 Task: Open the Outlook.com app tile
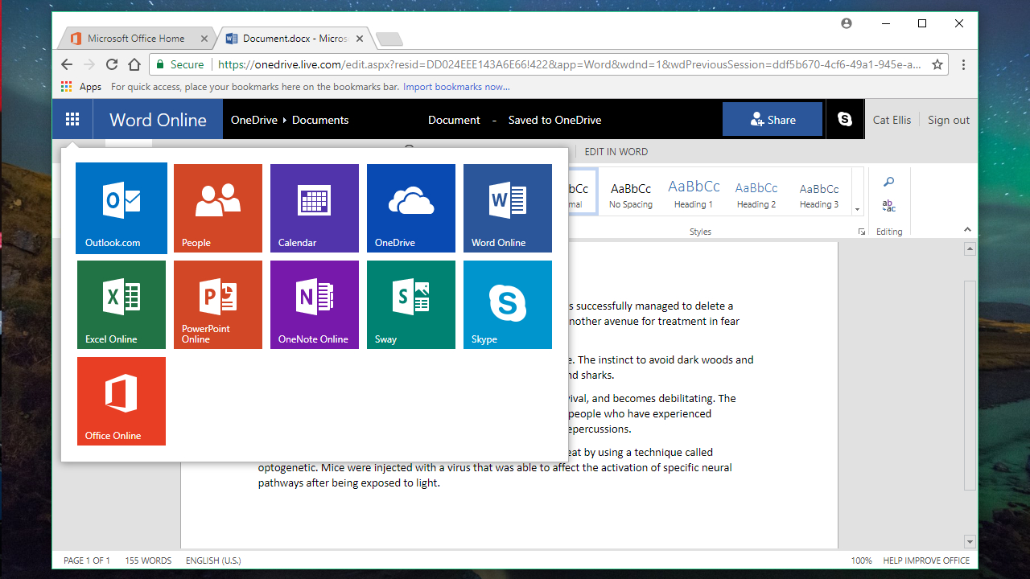[122, 208]
